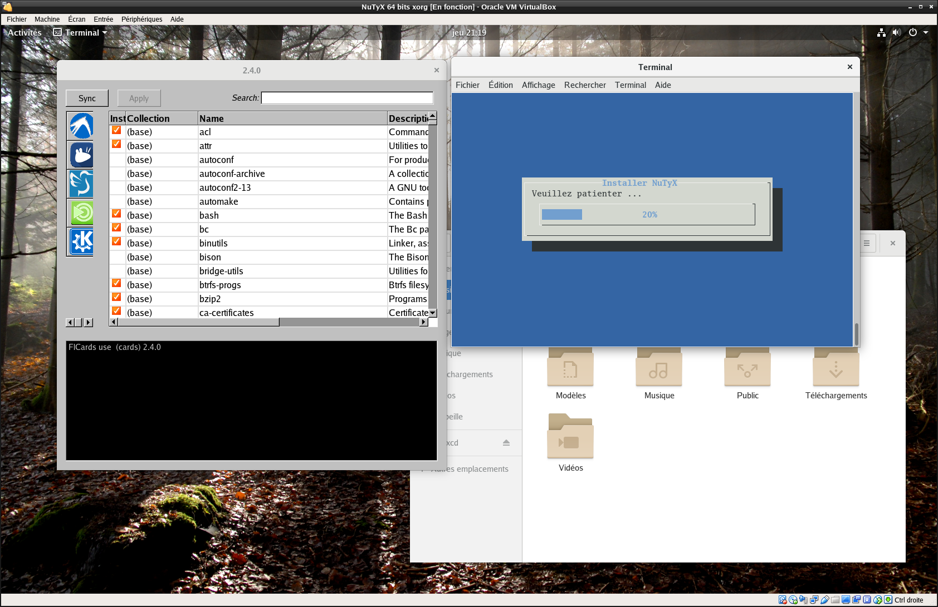Click the package table horizontal scrollbar thumb

click(x=198, y=322)
